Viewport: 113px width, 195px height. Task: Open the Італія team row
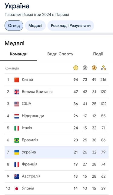pyautogui.click(x=57, y=128)
